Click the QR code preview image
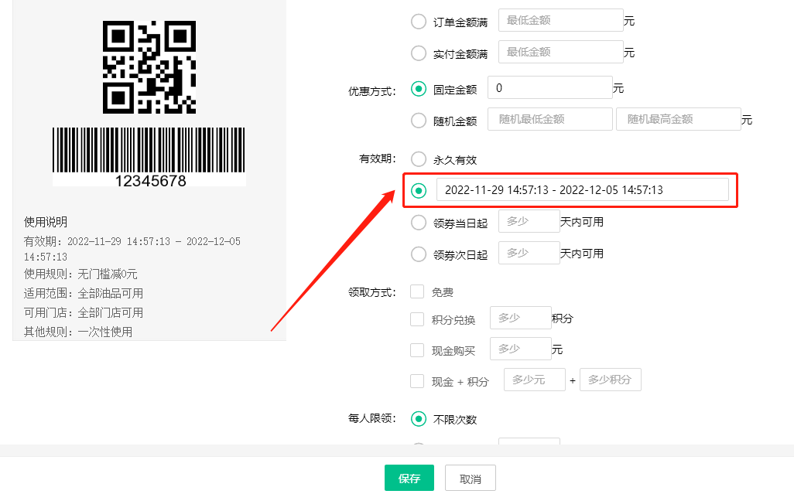This screenshot has height=494, width=794. 149,67
